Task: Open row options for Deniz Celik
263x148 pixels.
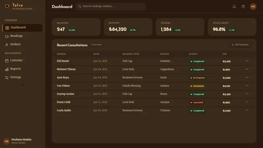Action: coord(247,102)
